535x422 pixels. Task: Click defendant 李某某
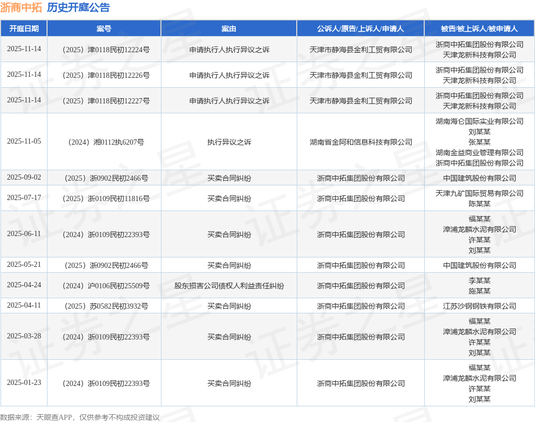pyautogui.click(x=480, y=280)
